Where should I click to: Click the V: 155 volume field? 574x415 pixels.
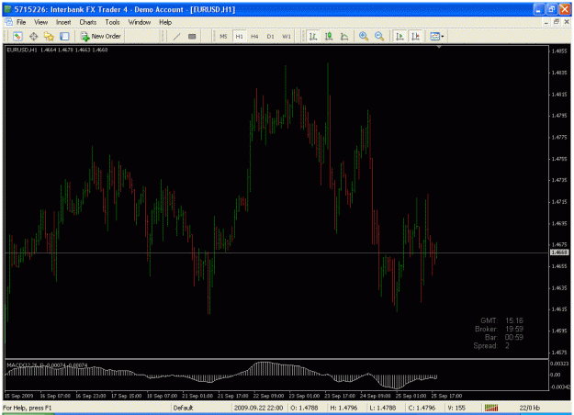pos(456,408)
